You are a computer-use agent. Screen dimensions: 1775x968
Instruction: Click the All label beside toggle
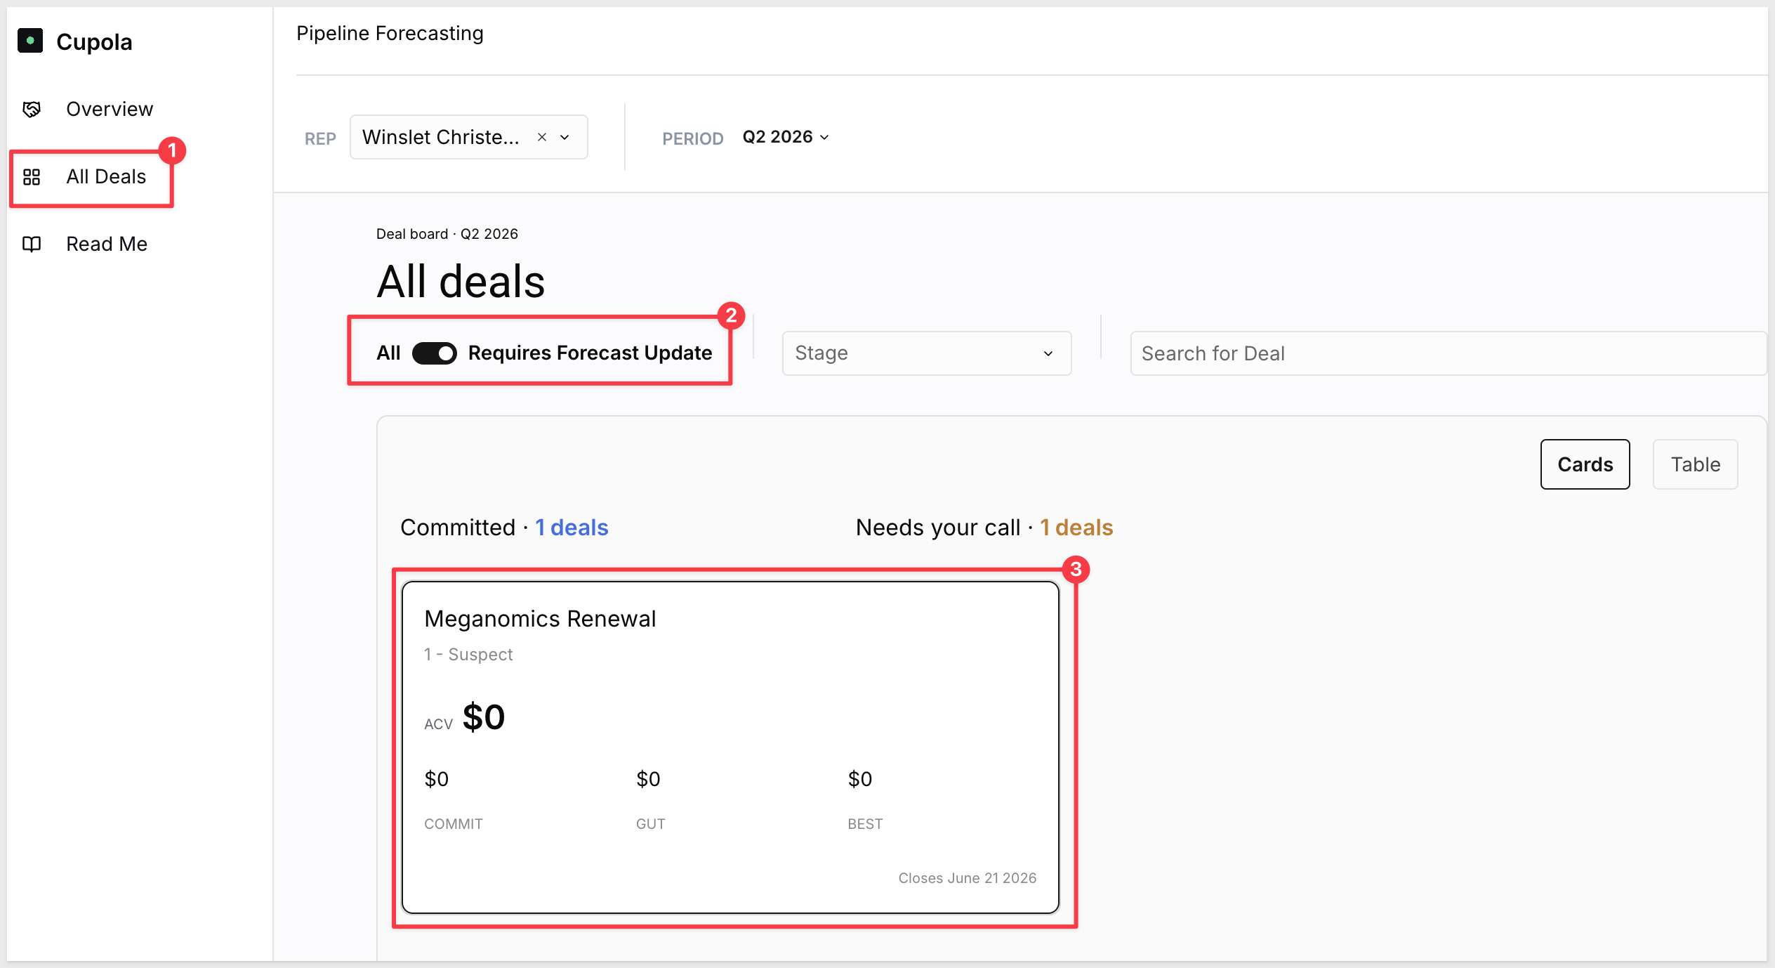pos(388,353)
